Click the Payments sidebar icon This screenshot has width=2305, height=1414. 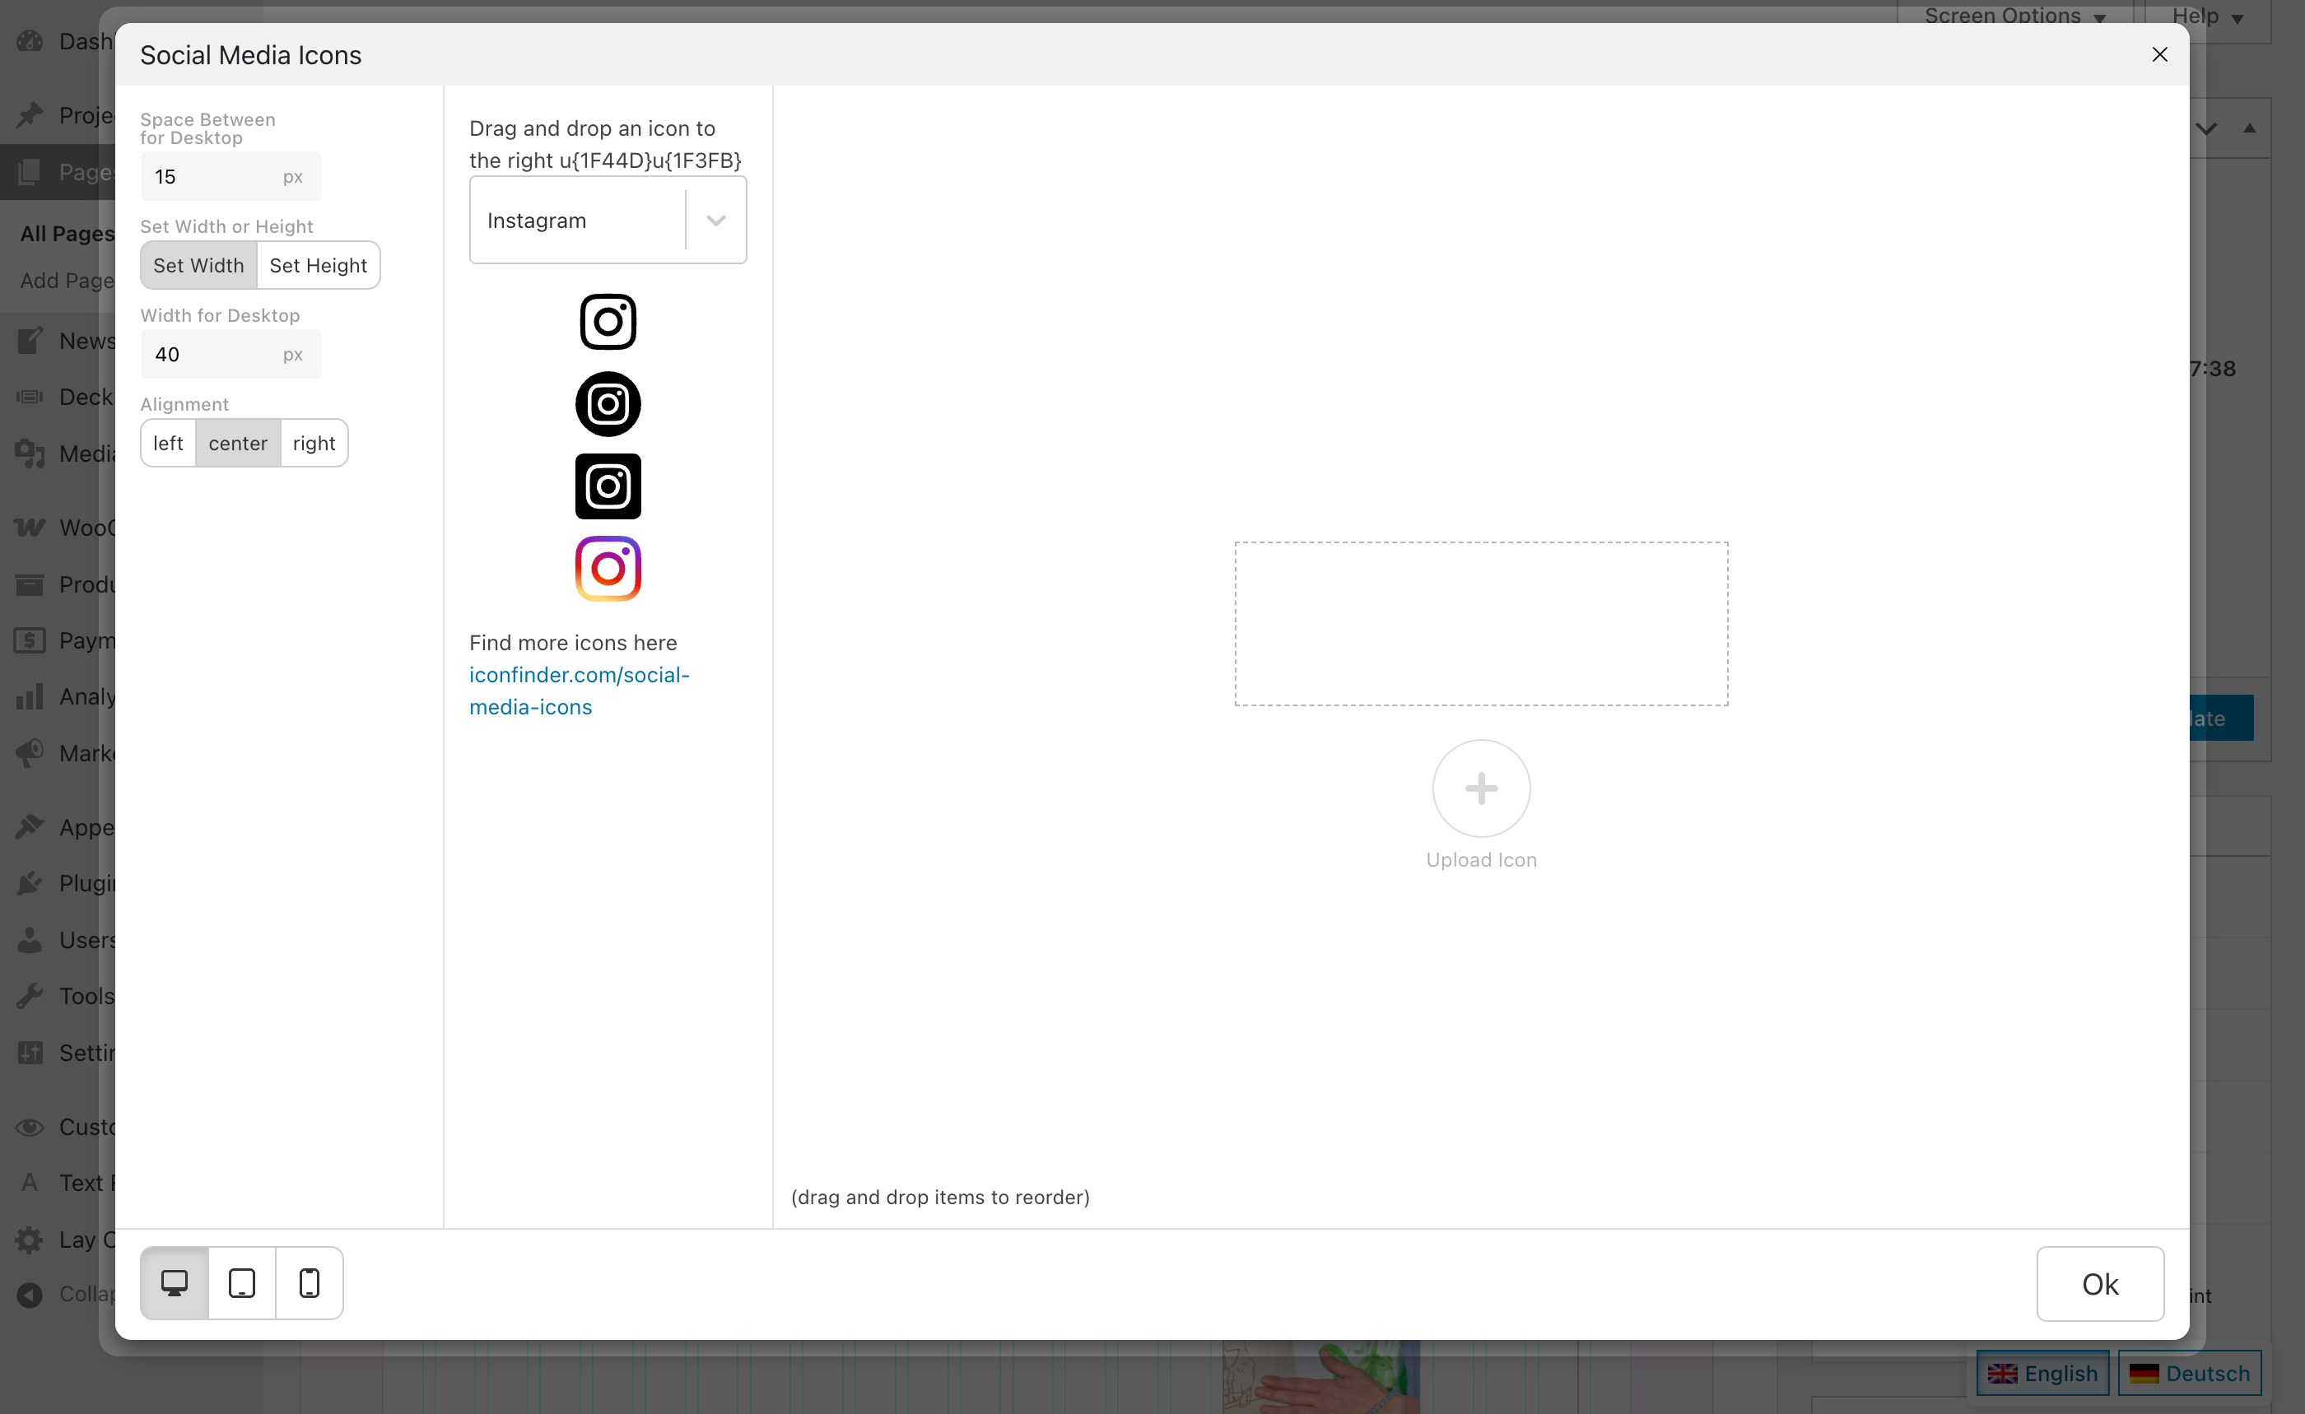pyautogui.click(x=30, y=640)
